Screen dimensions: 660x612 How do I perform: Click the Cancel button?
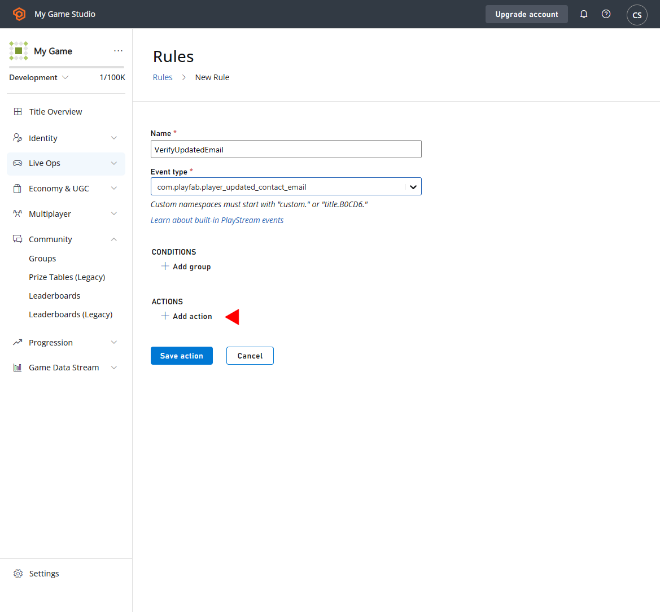250,356
